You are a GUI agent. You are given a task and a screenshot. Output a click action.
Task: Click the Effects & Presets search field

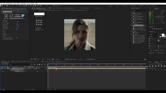coord(139,10)
